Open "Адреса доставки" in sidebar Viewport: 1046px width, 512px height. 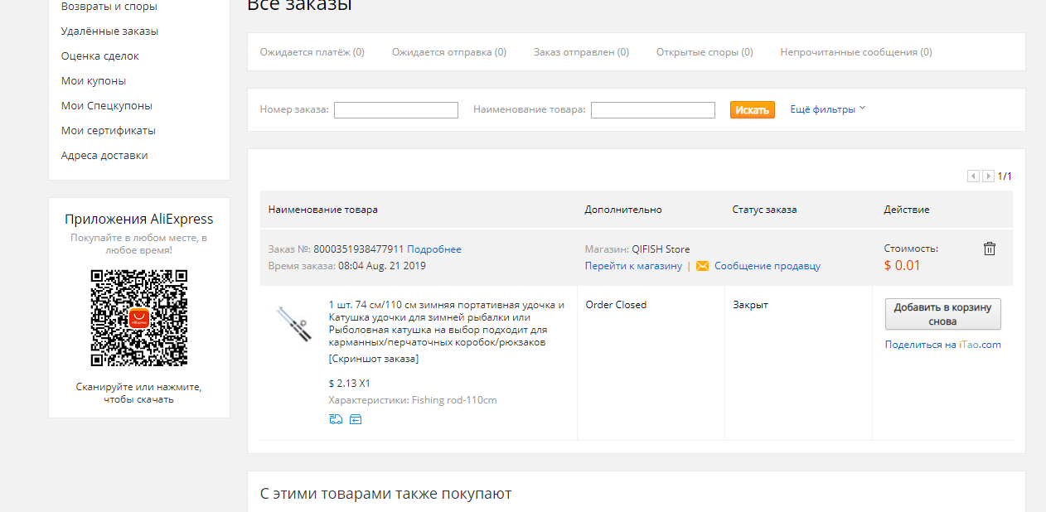point(104,156)
